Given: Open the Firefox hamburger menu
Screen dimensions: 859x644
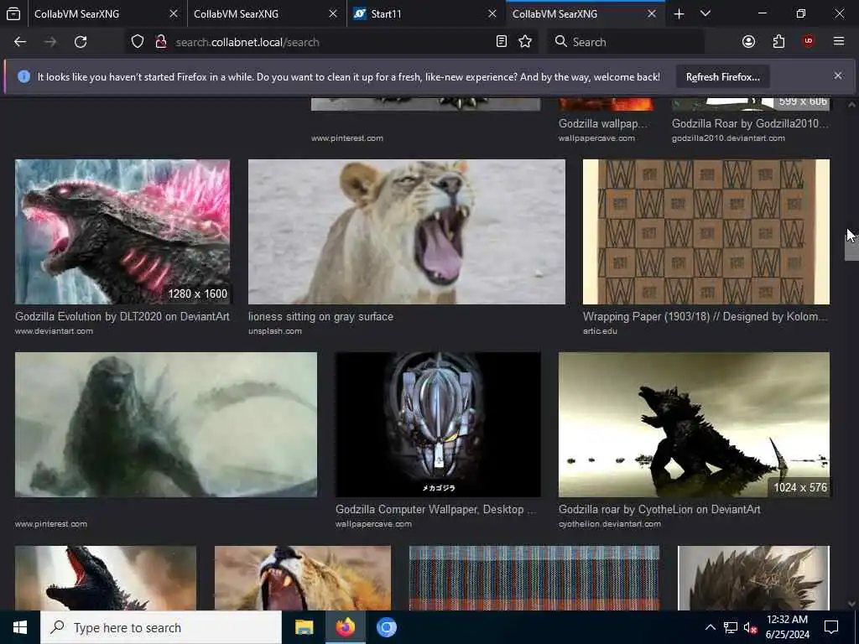Looking at the screenshot, I should pos(839,41).
